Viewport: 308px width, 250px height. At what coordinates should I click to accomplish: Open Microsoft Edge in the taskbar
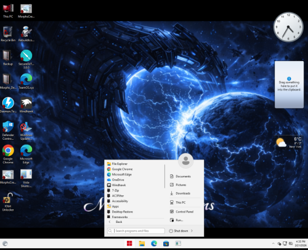click(x=154, y=244)
